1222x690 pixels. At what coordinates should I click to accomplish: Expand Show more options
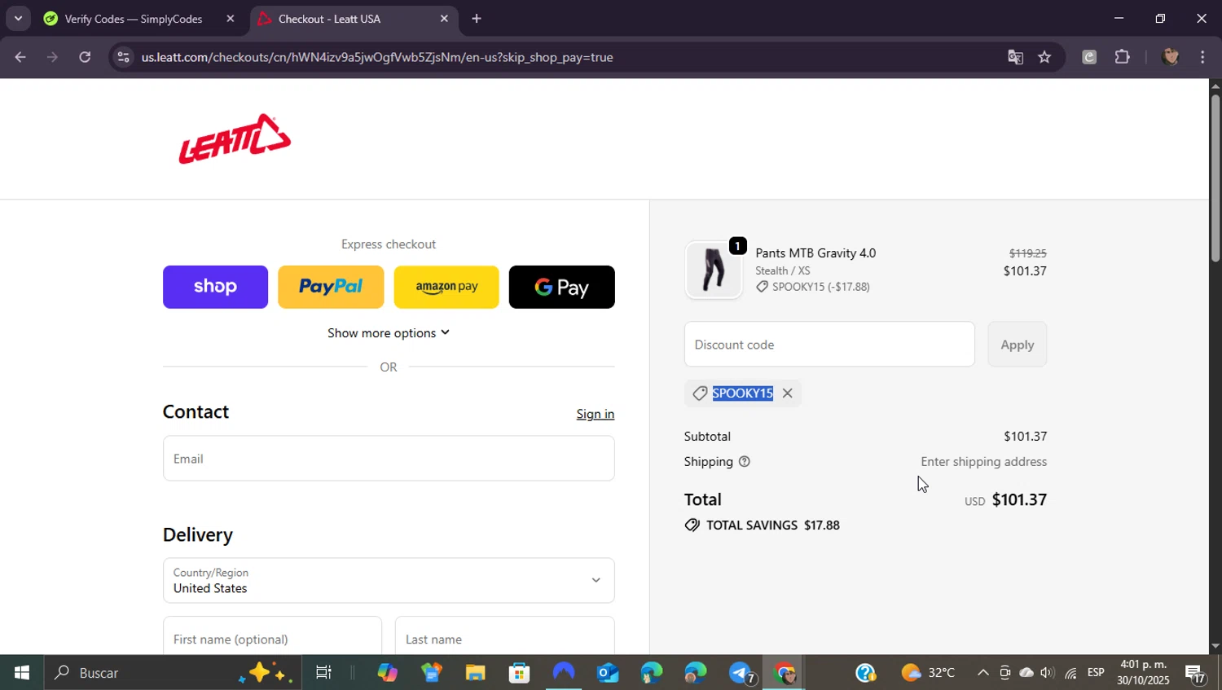pyautogui.click(x=389, y=333)
